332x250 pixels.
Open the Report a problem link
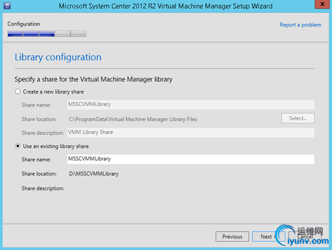tap(300, 25)
